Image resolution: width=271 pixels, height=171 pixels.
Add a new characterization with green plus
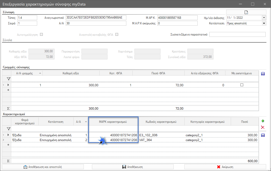pos(263,121)
